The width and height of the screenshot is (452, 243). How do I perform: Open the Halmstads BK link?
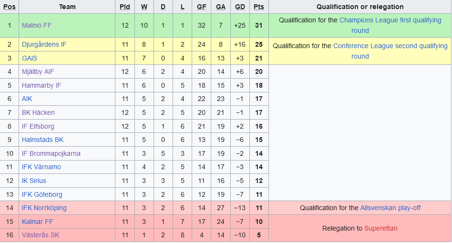[x=42, y=140]
